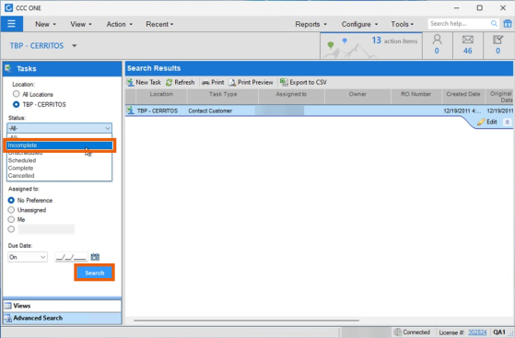Open the Configure menu
The height and width of the screenshot is (338, 515).
point(359,24)
